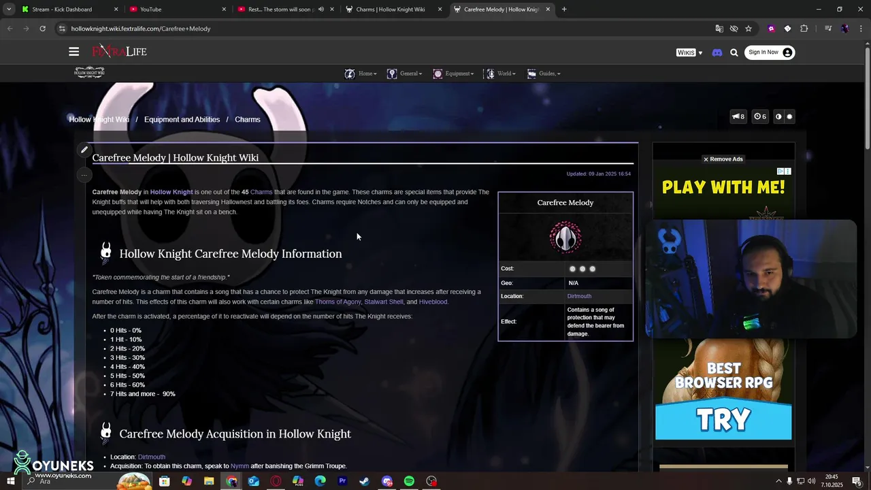Viewport: 871px width, 490px height.
Task: Click Equipment and Abilities breadcrumb
Action: [x=182, y=119]
